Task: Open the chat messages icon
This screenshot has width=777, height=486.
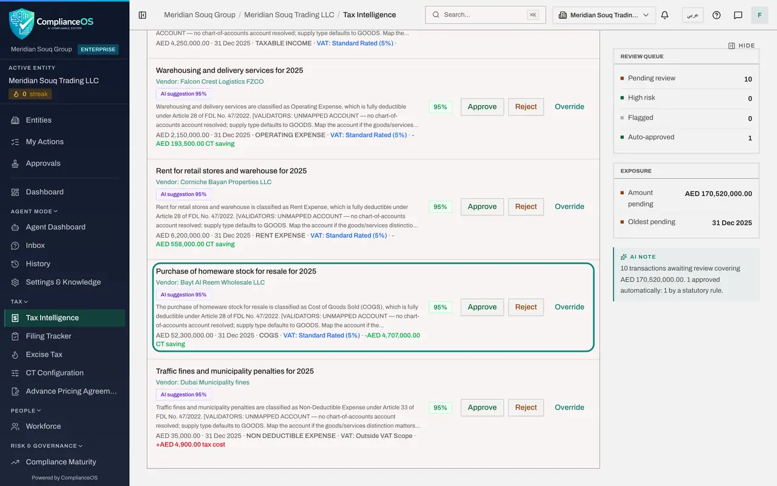Action: point(738,15)
